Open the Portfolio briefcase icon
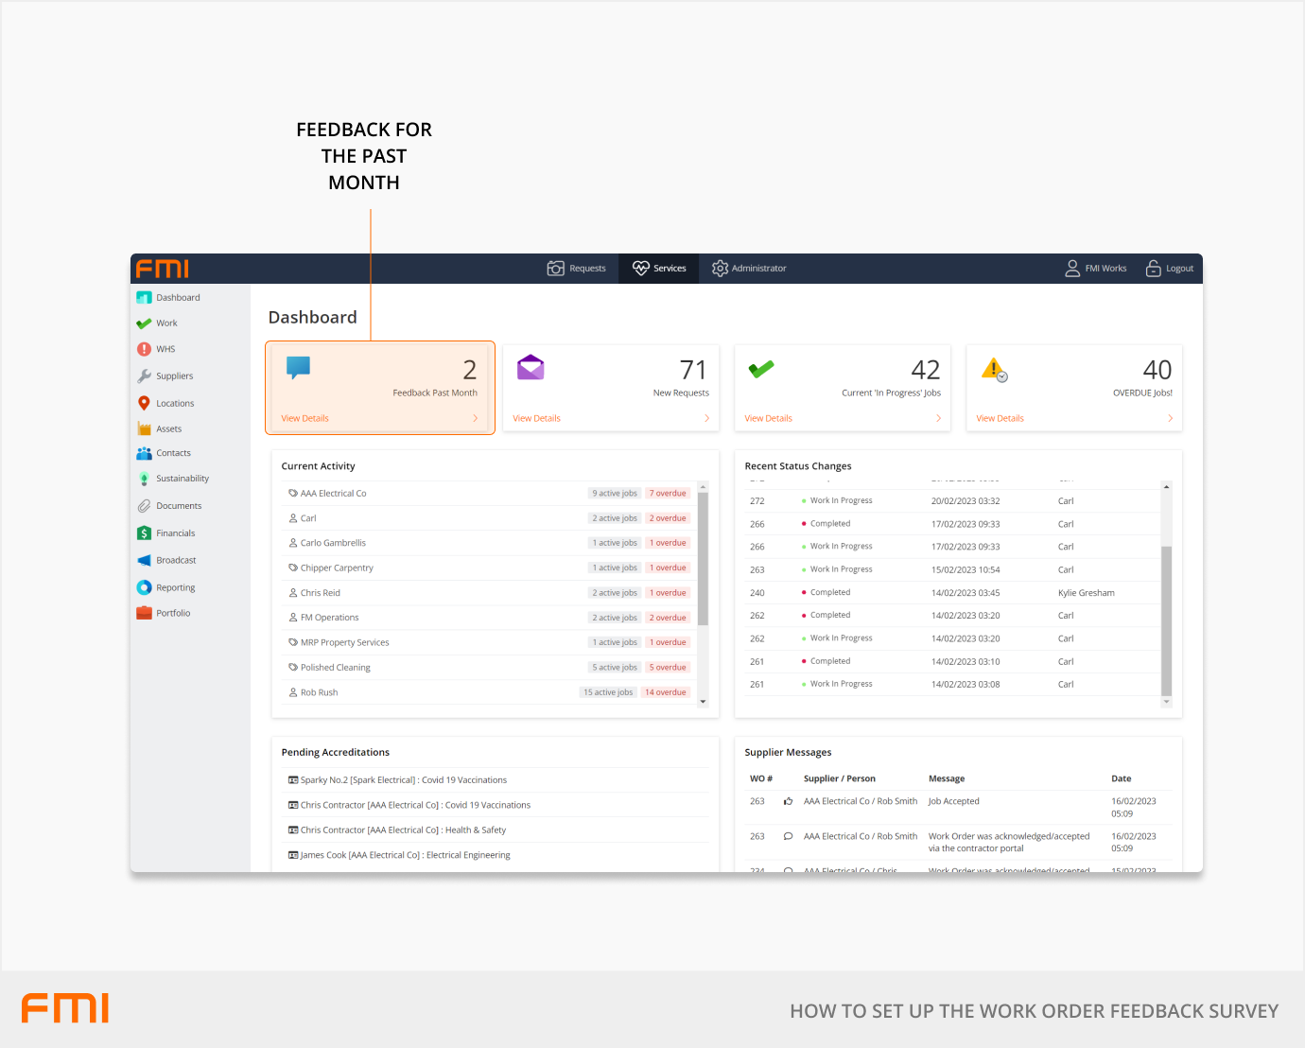The height and width of the screenshot is (1048, 1305). 144,613
